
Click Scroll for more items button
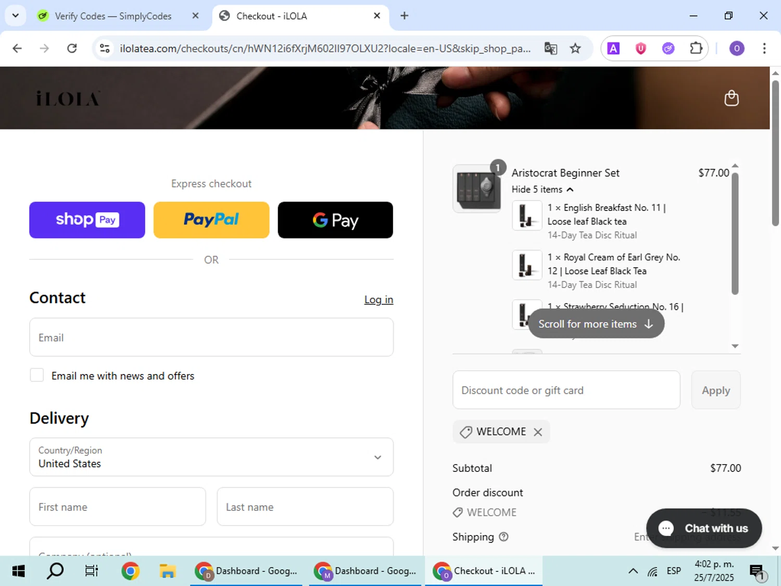pyautogui.click(x=596, y=324)
